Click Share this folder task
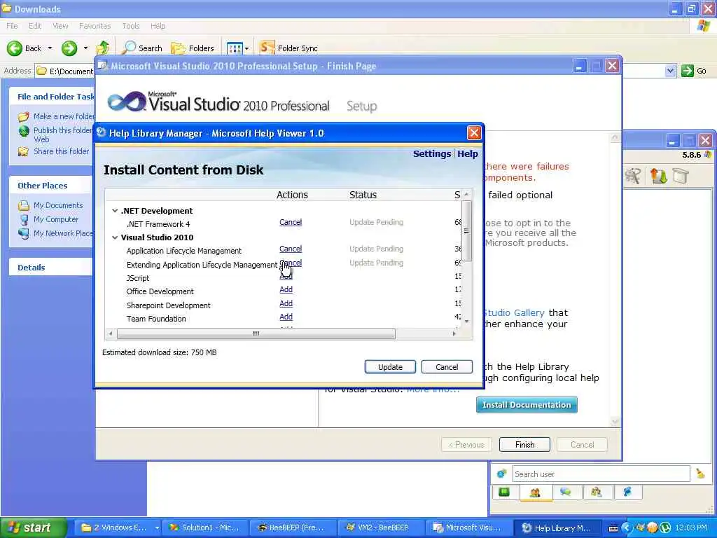Viewport: 717px width, 538px height. [x=53, y=151]
